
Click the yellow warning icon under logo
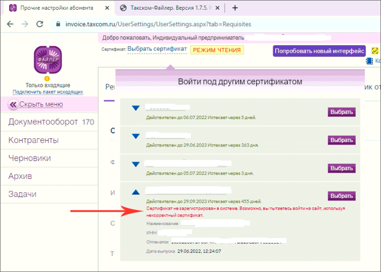coord(47,79)
